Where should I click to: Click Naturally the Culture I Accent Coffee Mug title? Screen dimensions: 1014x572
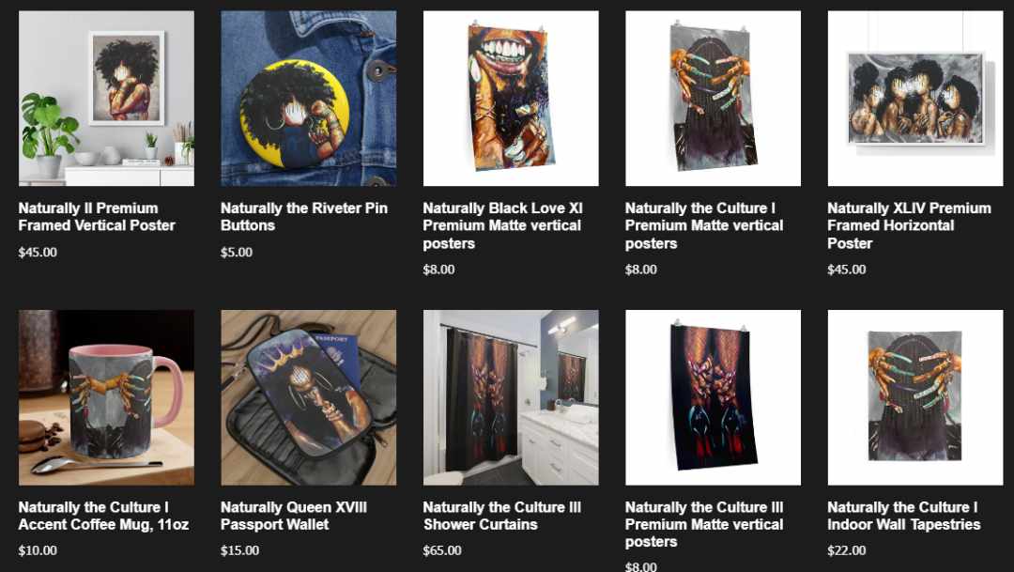click(x=103, y=516)
